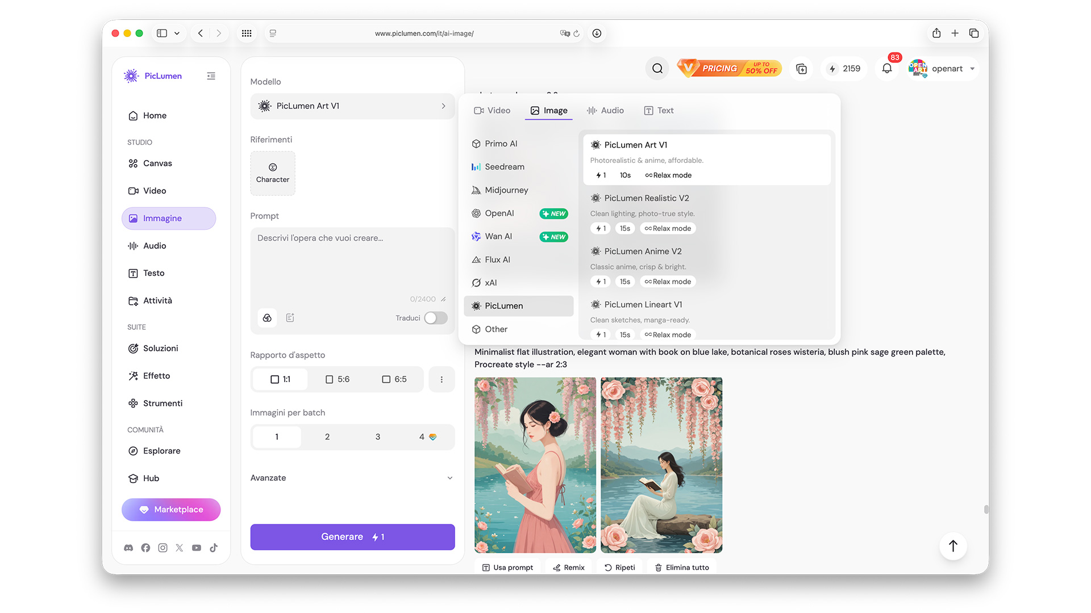Expand the Avanzate section
This screenshot has width=1091, height=613.
(x=352, y=478)
